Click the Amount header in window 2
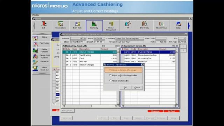224x126 pixels. 167,49
